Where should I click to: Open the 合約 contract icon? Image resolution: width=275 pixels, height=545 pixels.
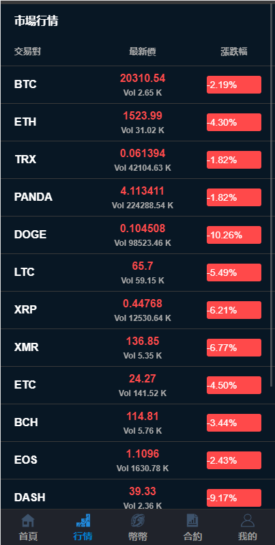tap(192, 520)
